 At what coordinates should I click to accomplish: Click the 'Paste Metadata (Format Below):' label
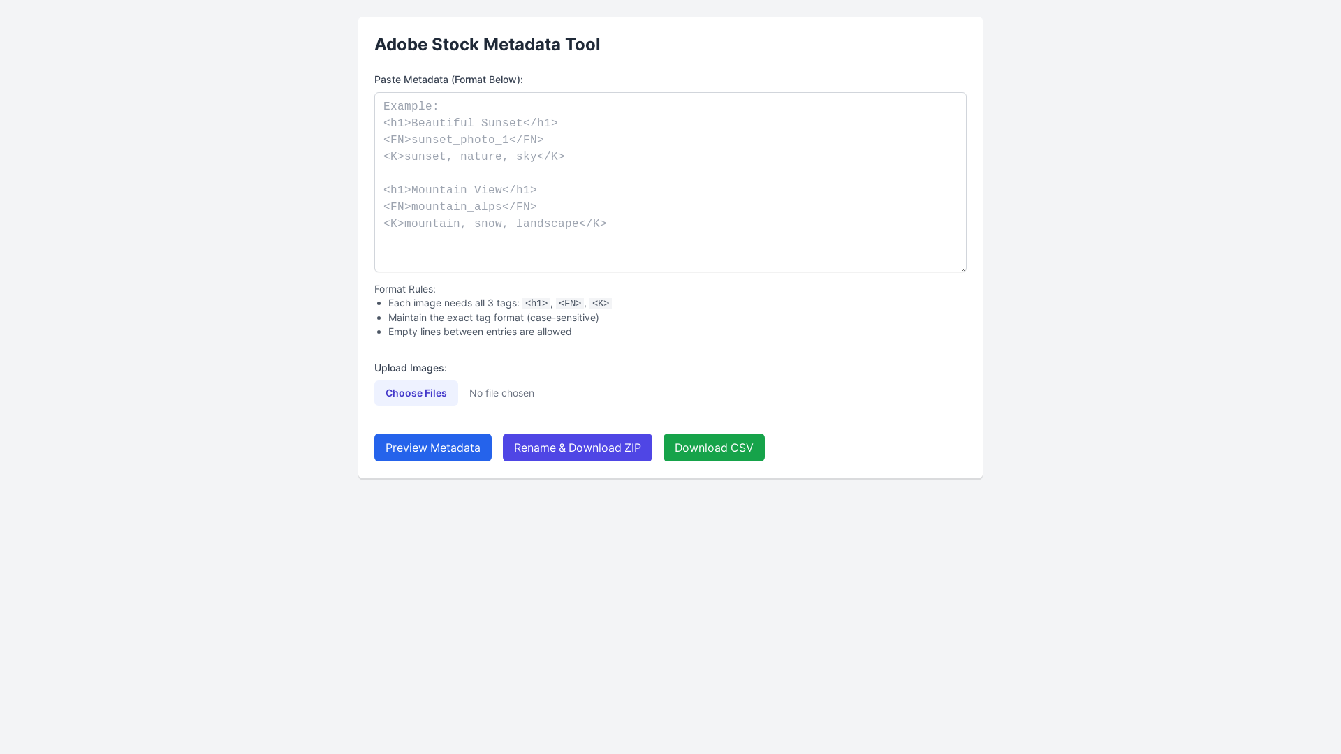tap(448, 80)
